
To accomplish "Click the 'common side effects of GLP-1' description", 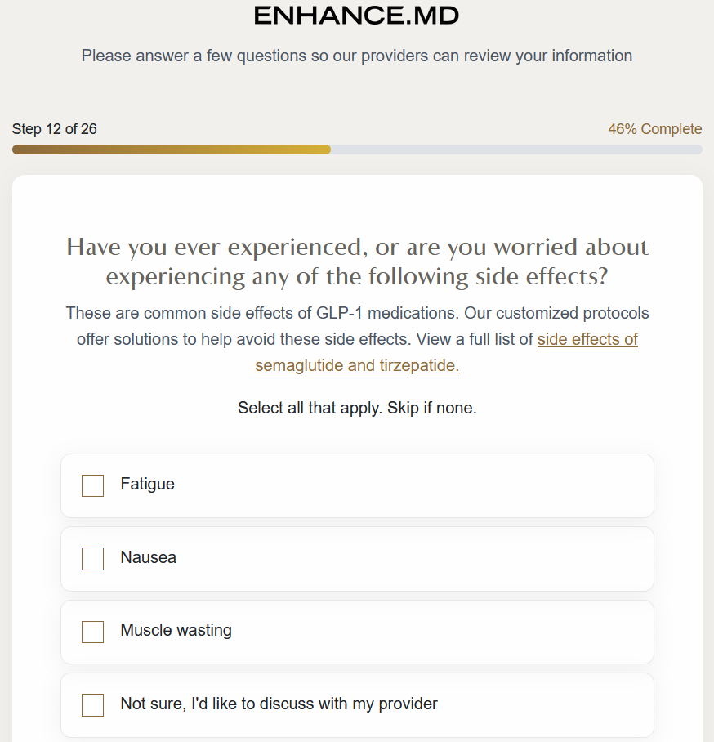I will click(x=357, y=313).
